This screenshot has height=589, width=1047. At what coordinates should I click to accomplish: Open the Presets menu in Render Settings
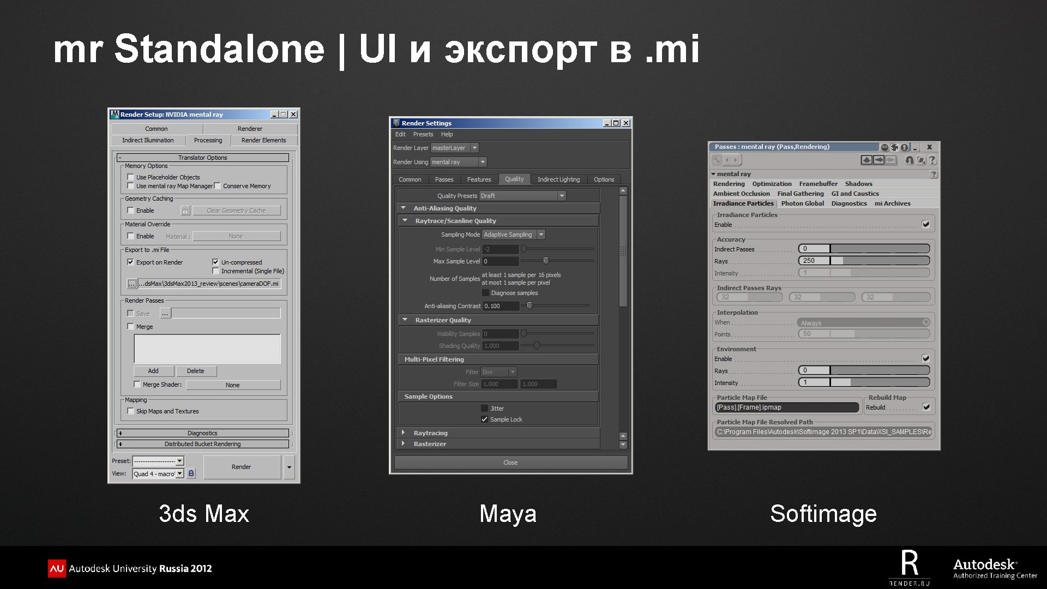423,134
